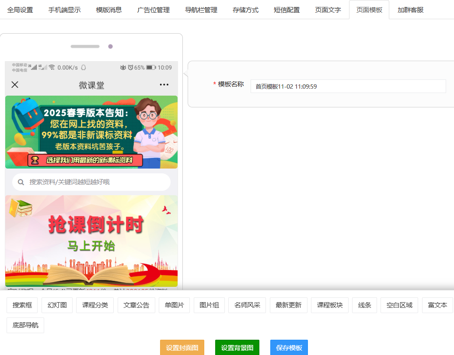Click the three-dot more menu in preview
The width and height of the screenshot is (454, 355).
click(164, 85)
